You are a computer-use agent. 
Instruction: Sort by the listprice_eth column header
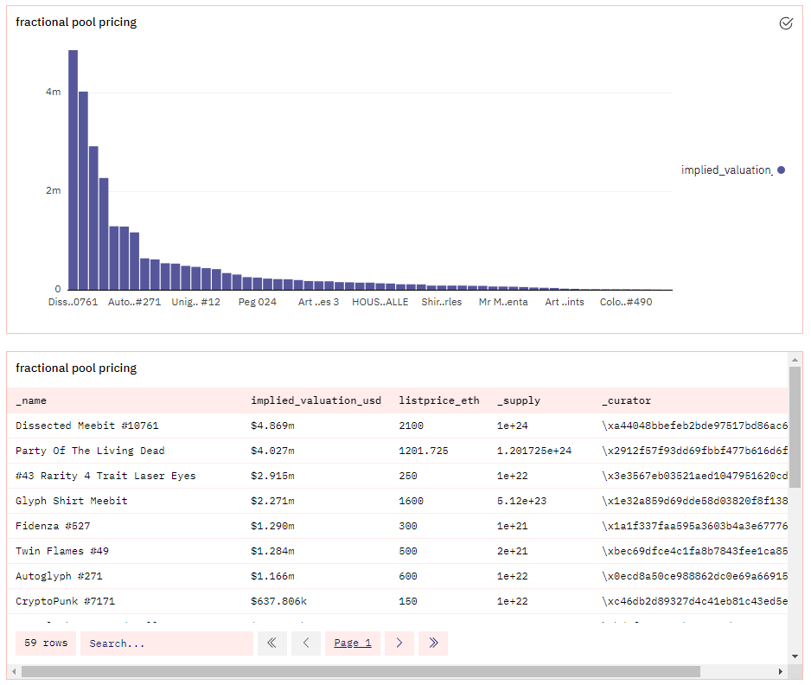[x=439, y=400]
